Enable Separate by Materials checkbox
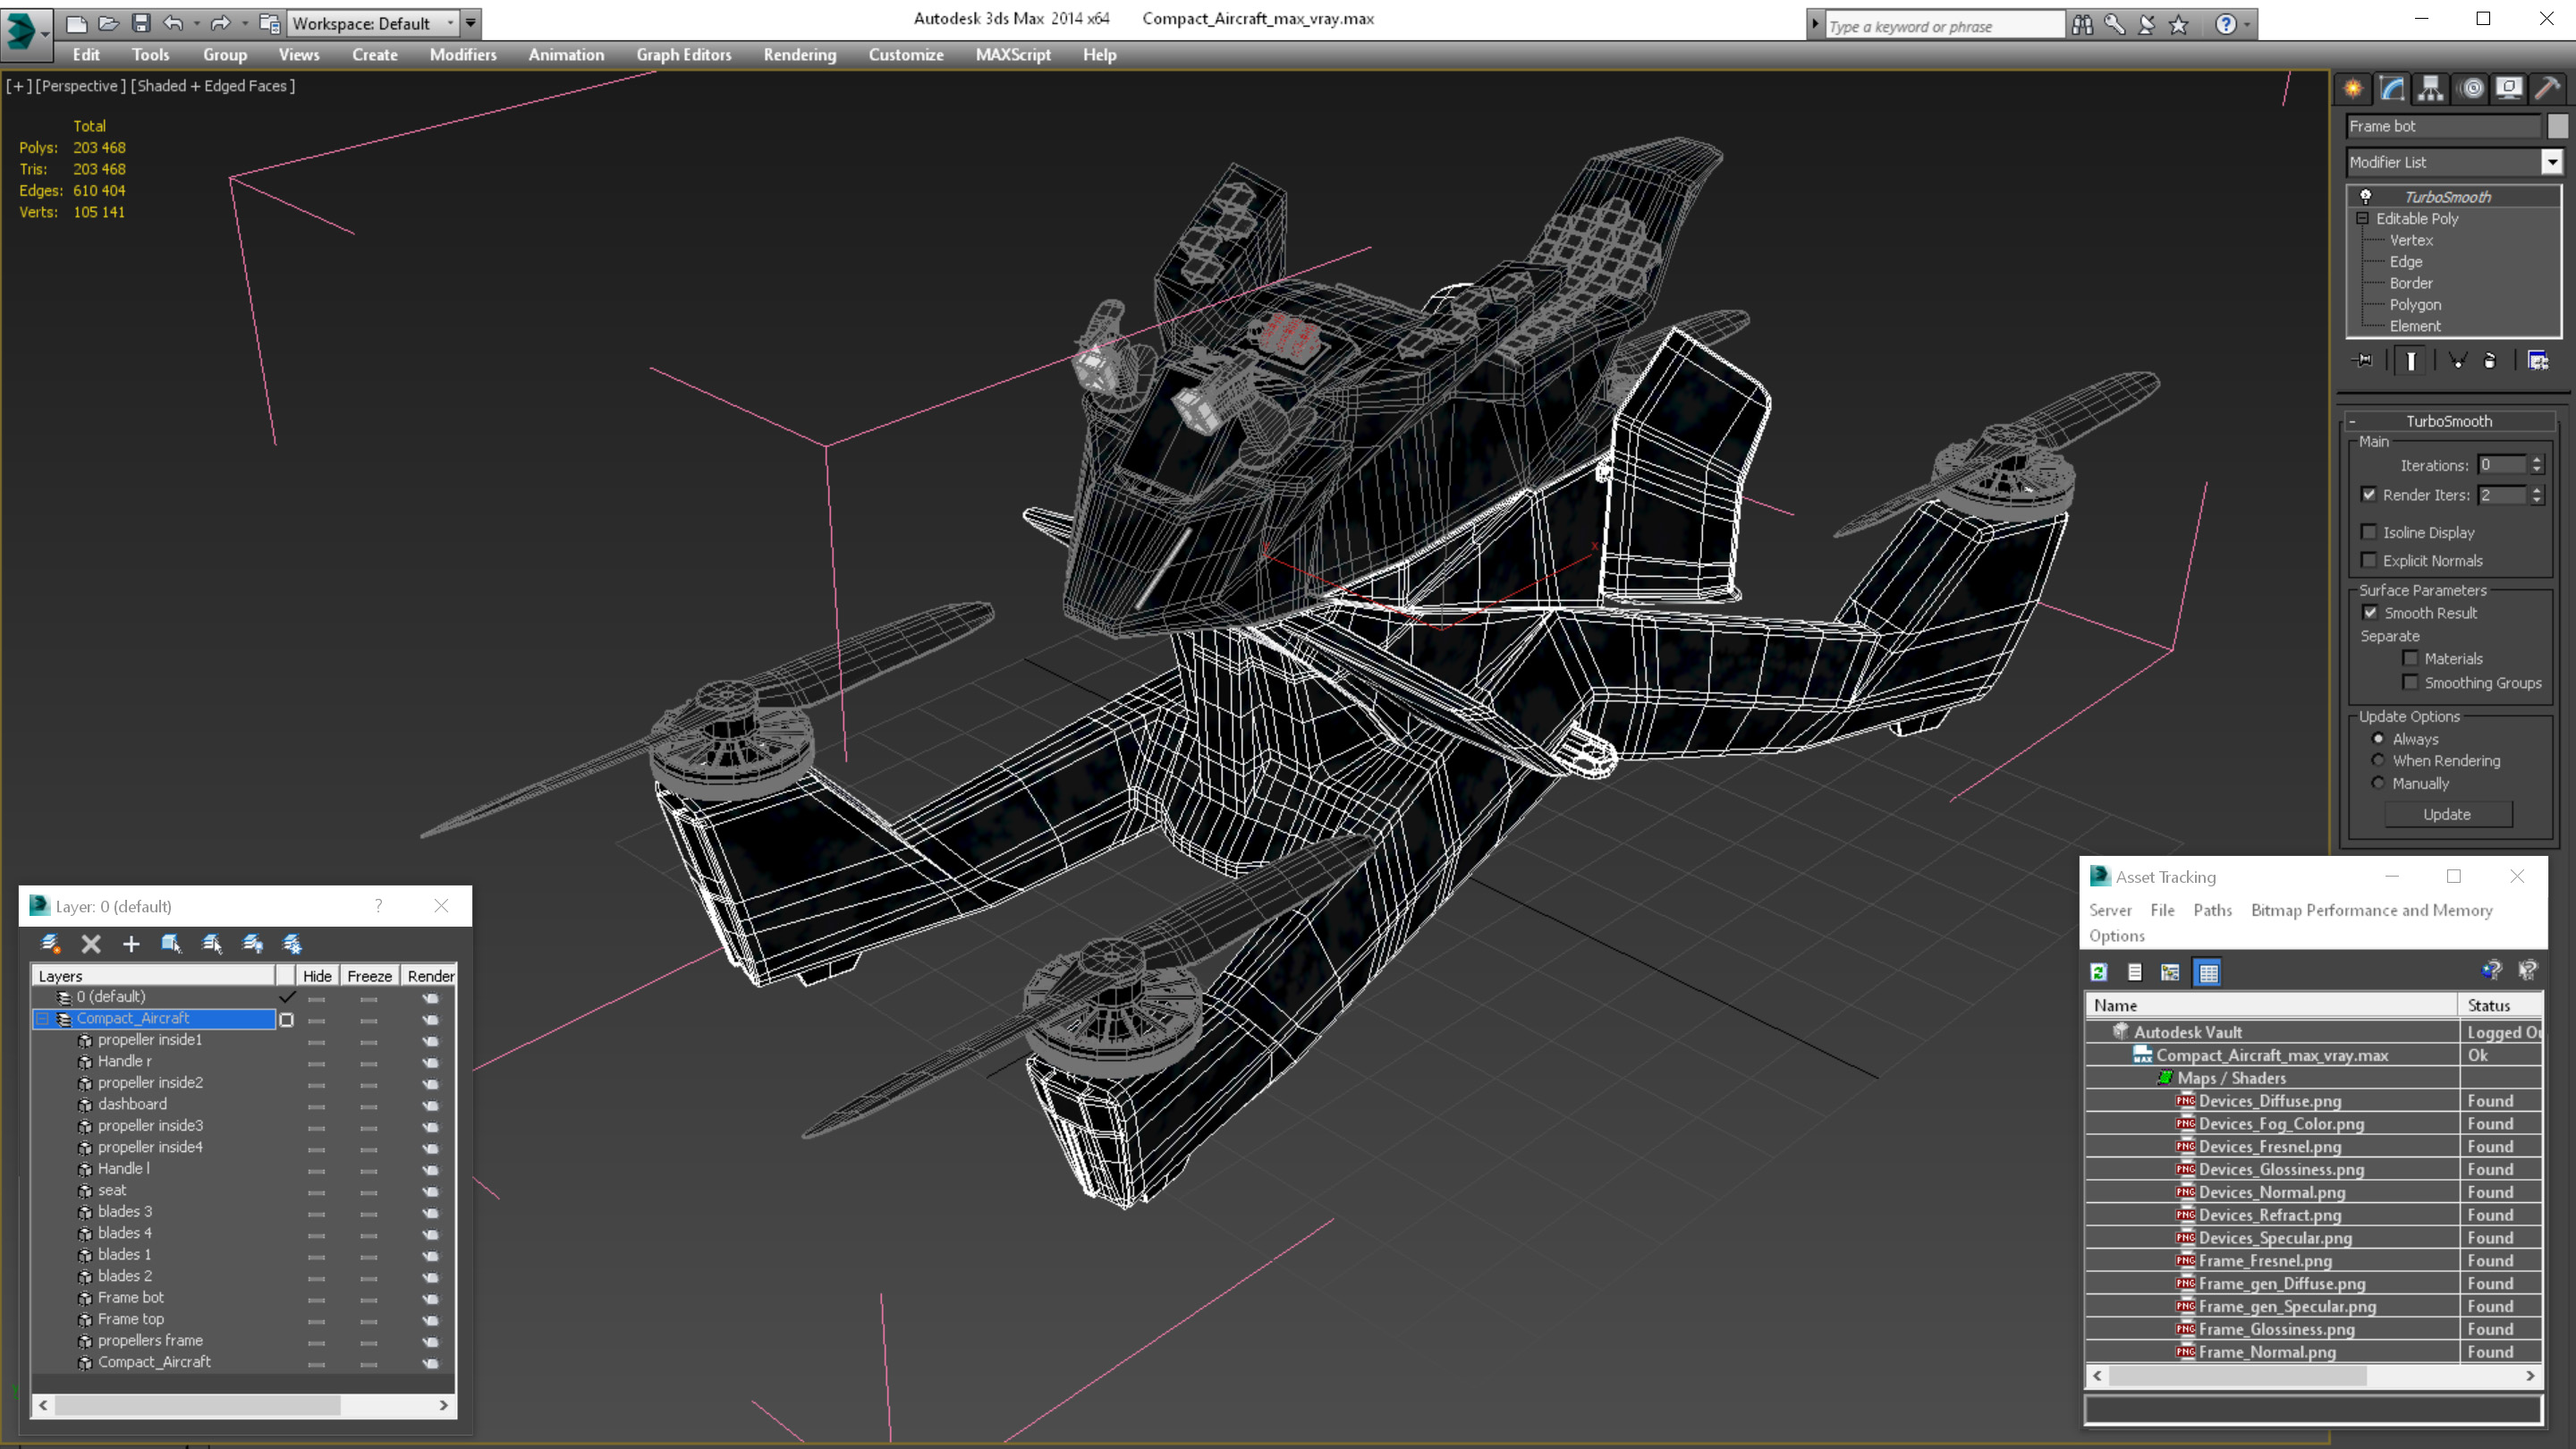Image resolution: width=2576 pixels, height=1449 pixels. coord(2410,658)
